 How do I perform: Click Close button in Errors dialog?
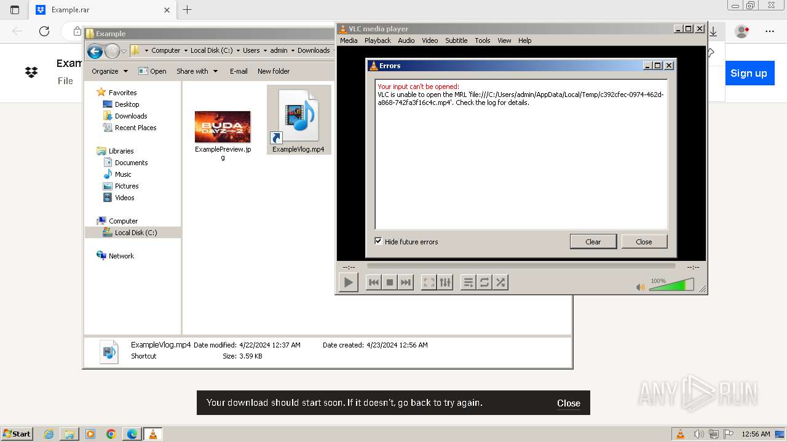(644, 241)
